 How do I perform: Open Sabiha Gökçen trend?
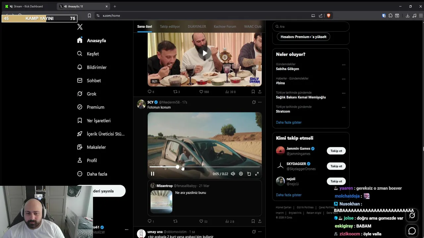click(288, 69)
